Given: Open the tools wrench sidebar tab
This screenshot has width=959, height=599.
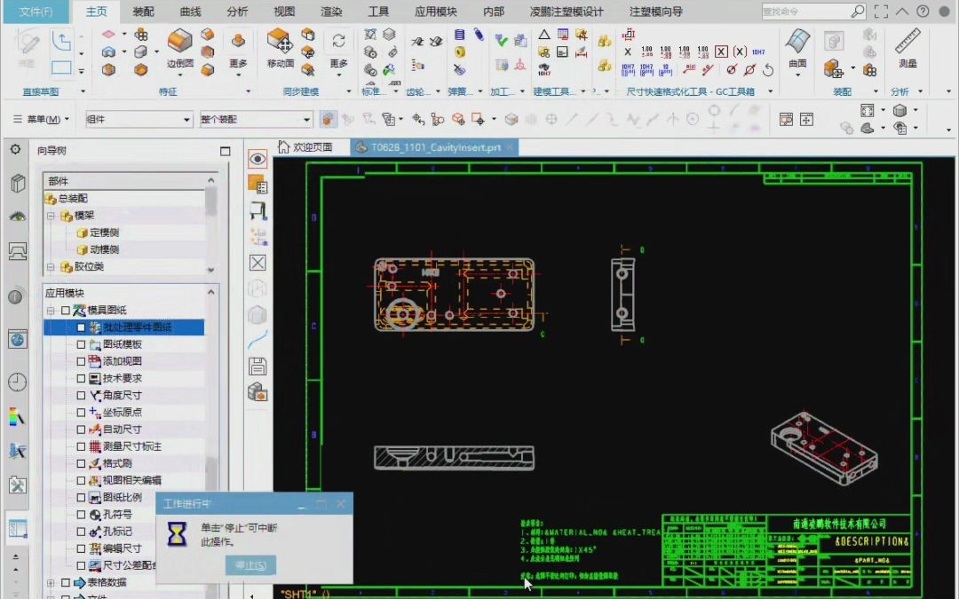Looking at the screenshot, I should pos(17,486).
